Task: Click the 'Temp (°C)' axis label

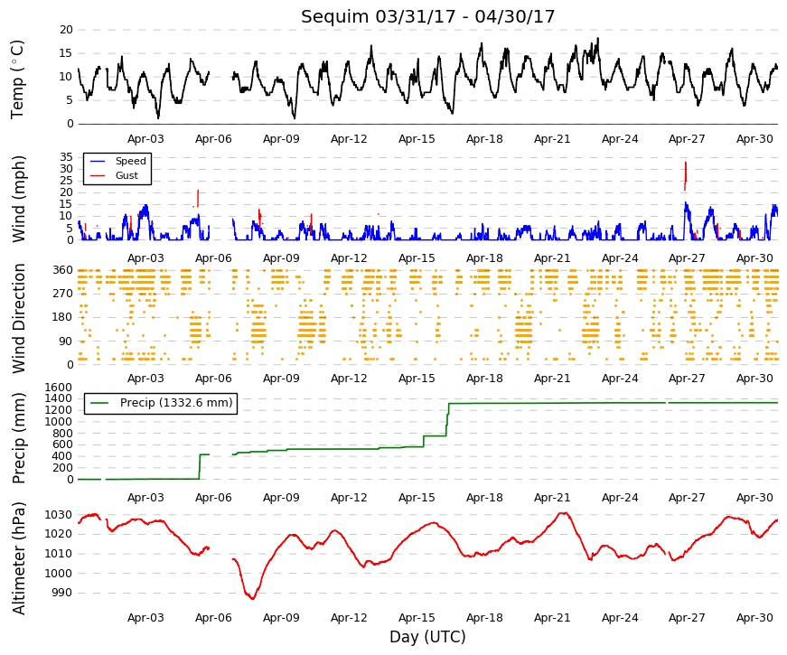Action: [x=17, y=80]
